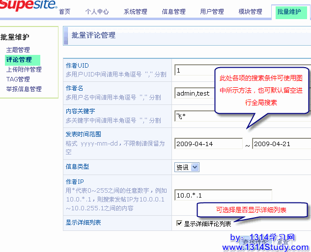Open 举报信息管理 in the sidebar
Viewport: 311px width, 252px height.
(24, 89)
